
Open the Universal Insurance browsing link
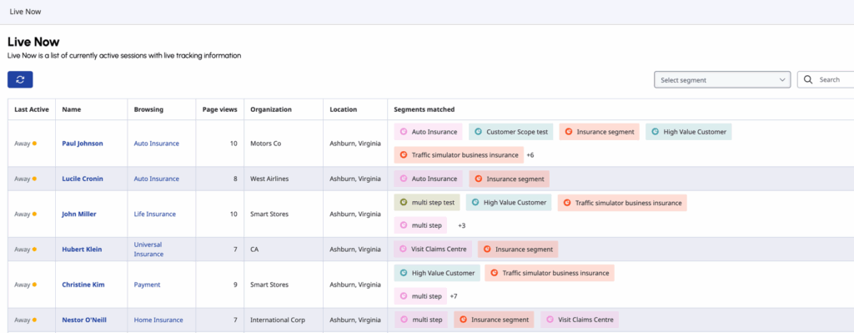[148, 249]
